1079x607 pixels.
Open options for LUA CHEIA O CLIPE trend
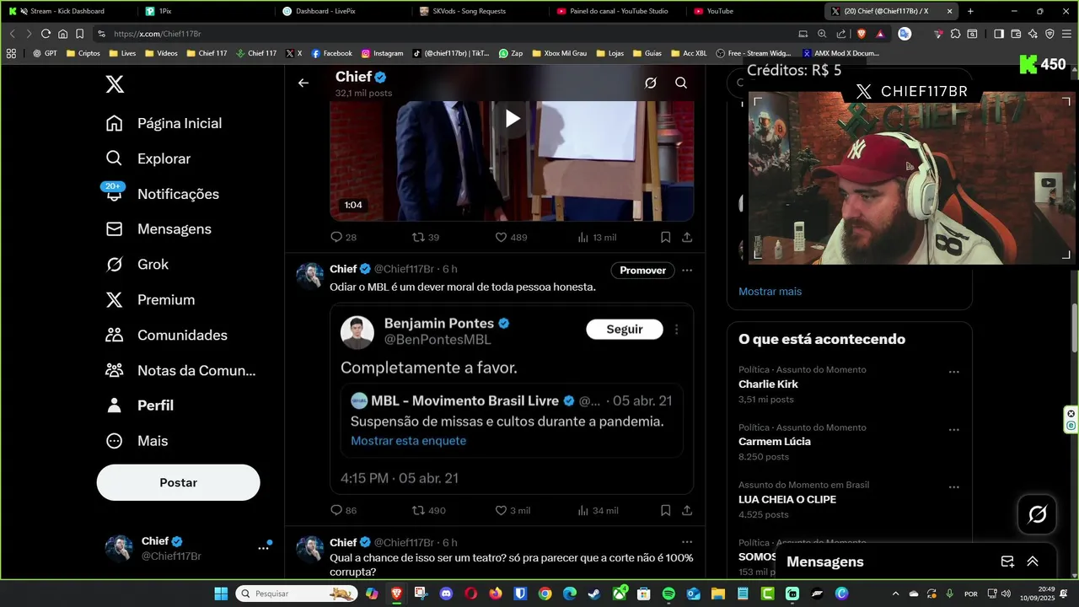tap(953, 486)
